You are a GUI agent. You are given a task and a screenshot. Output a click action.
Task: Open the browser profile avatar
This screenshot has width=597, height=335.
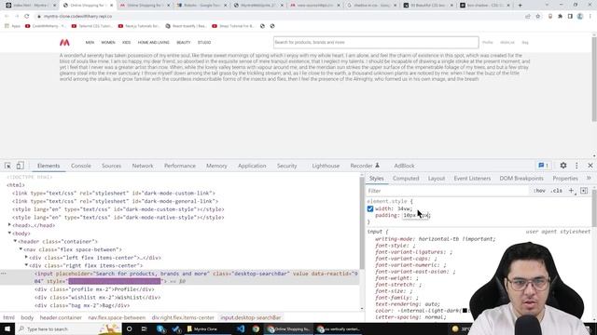[x=580, y=17]
